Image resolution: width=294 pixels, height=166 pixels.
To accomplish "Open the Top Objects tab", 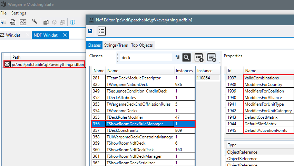I will (x=142, y=45).
